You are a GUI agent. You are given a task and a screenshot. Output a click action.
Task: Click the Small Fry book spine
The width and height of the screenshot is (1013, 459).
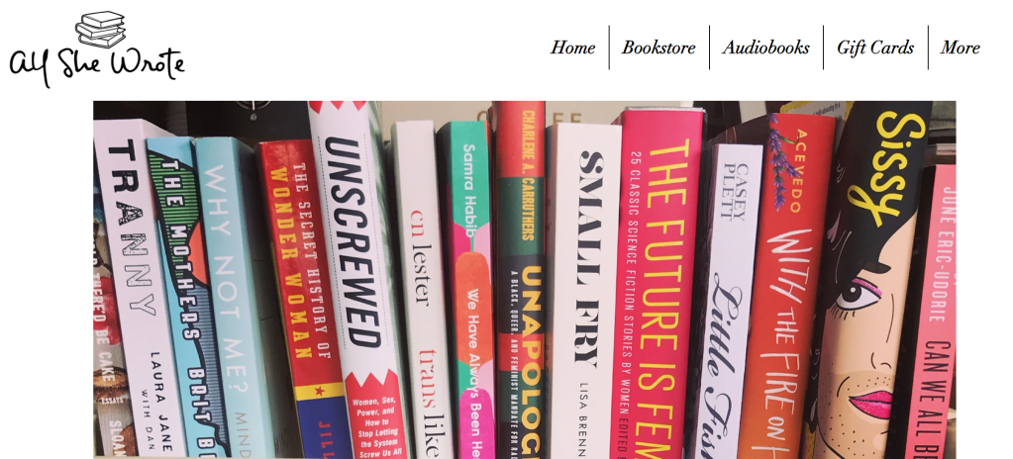click(584, 291)
